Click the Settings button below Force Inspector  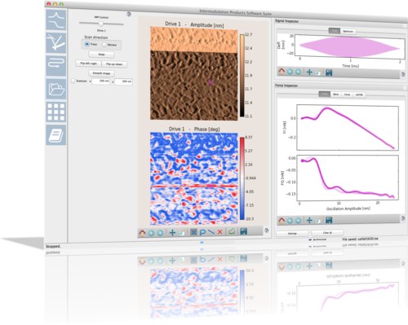point(292,234)
